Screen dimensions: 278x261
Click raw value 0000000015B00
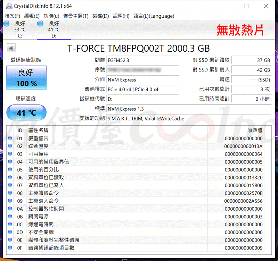(x=244, y=185)
